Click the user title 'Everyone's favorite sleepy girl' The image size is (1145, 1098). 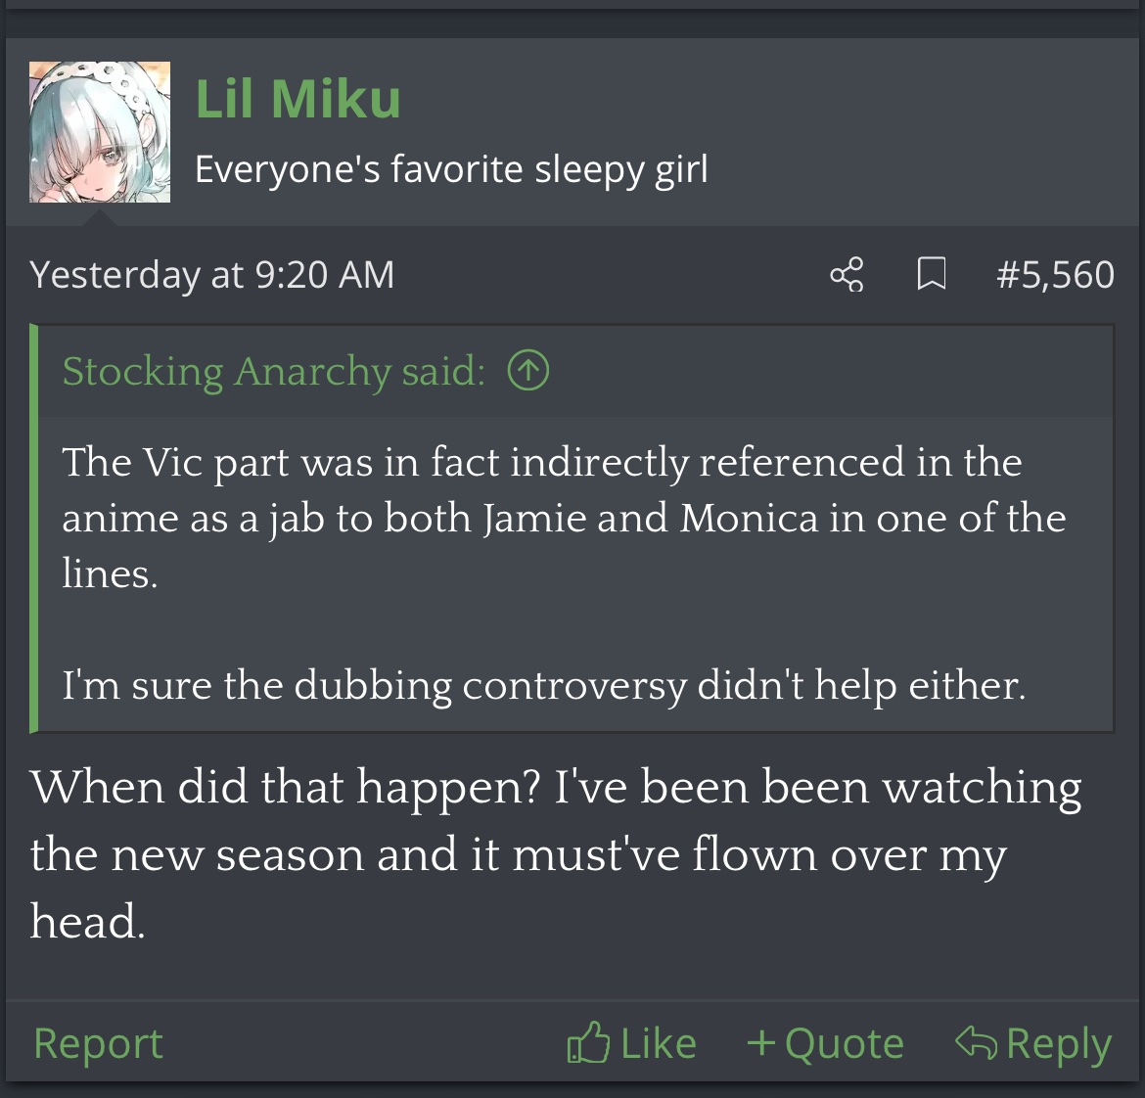click(451, 169)
